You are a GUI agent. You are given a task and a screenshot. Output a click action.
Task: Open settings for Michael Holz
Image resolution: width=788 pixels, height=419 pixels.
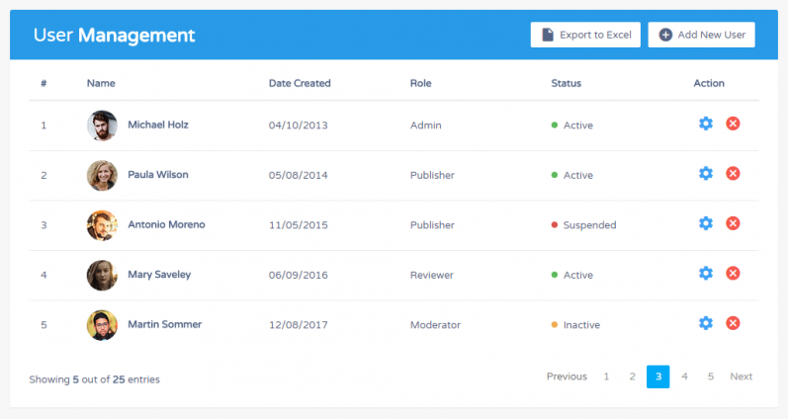[x=705, y=124]
